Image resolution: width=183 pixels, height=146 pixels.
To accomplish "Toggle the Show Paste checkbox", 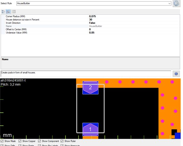I will 20,145.
